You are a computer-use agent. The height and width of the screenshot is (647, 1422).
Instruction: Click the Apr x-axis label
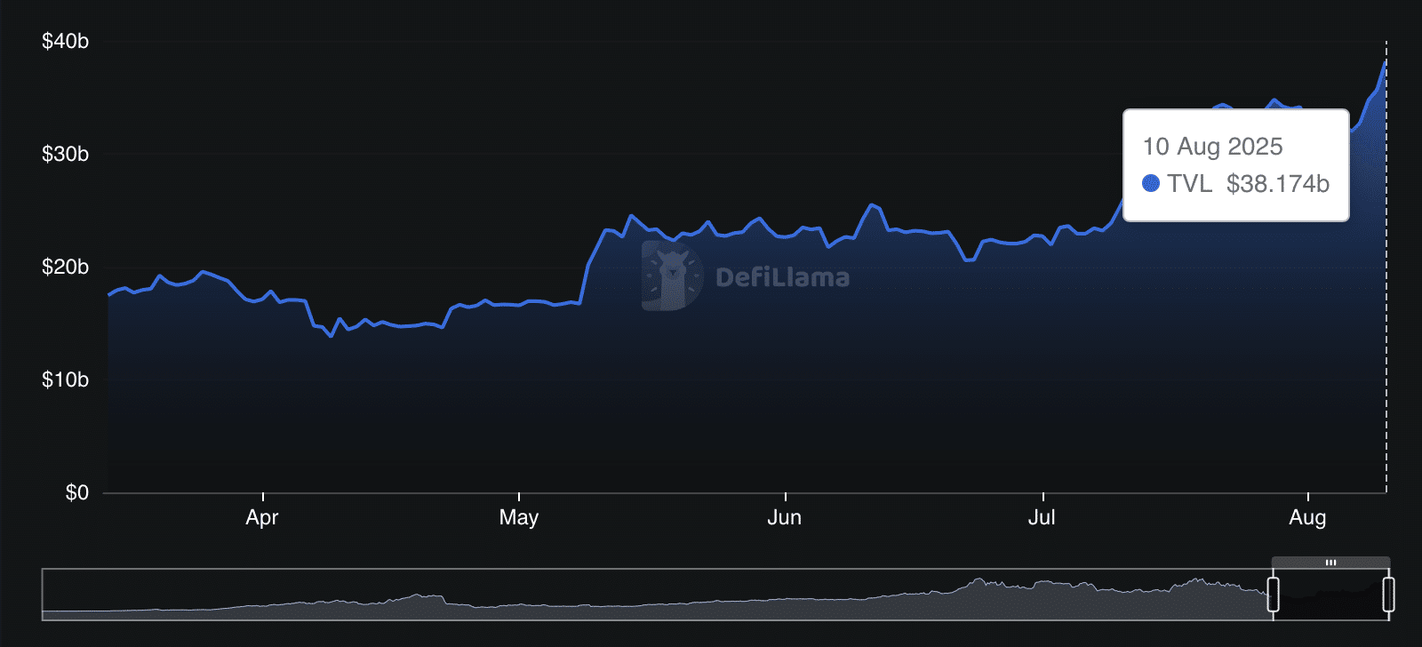[x=262, y=517]
